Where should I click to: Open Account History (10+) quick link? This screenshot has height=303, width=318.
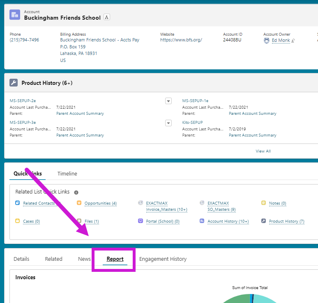[x=228, y=221]
